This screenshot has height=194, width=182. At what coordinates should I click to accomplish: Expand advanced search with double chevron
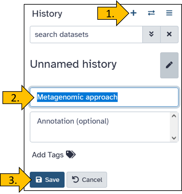point(151,35)
